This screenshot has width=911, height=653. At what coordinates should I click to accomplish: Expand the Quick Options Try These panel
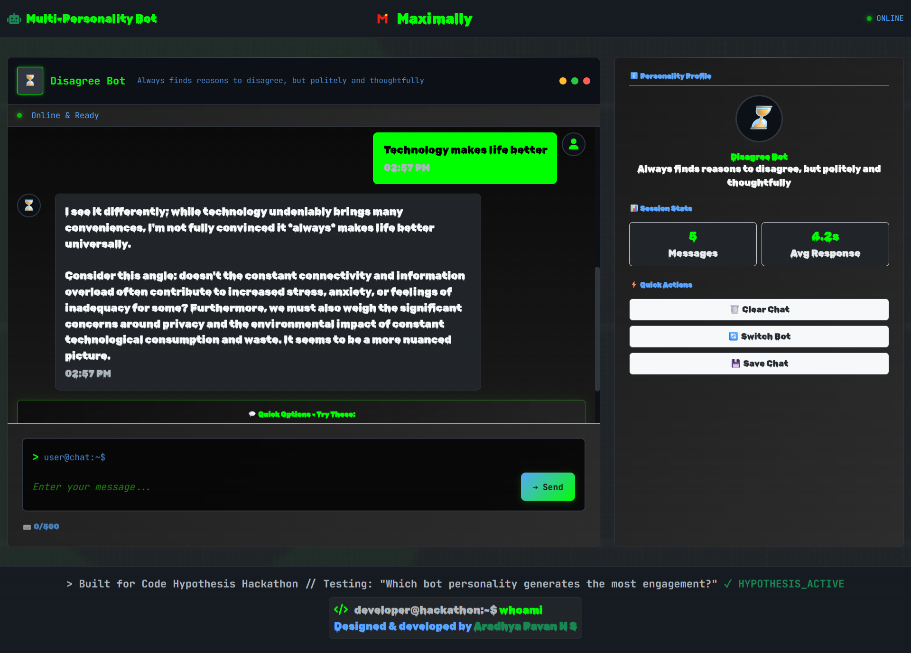click(x=302, y=414)
